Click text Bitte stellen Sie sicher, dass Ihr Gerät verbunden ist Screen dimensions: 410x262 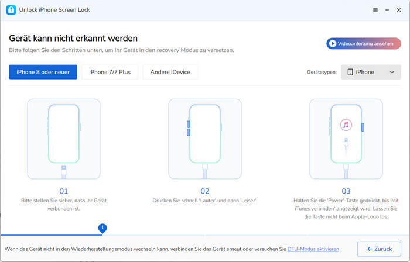click(x=64, y=205)
